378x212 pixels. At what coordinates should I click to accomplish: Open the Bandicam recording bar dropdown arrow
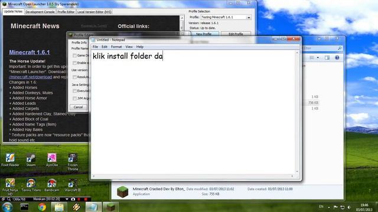[67, 199]
